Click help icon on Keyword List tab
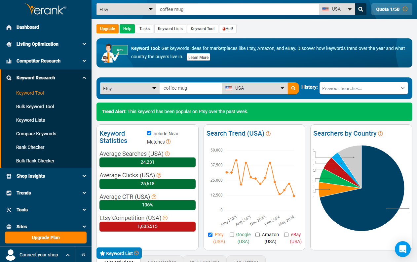 136,253
